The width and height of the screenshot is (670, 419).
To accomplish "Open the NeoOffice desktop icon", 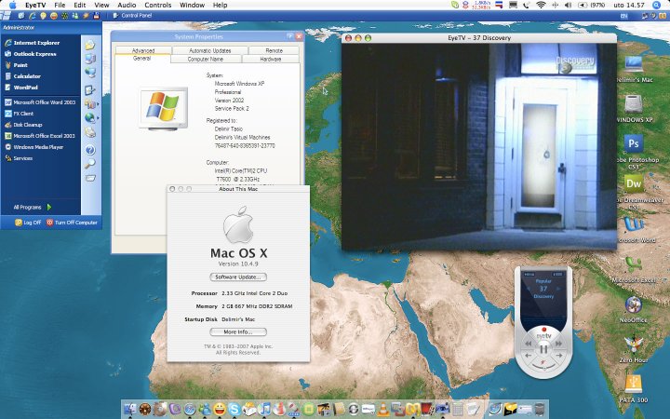I will coord(634,305).
